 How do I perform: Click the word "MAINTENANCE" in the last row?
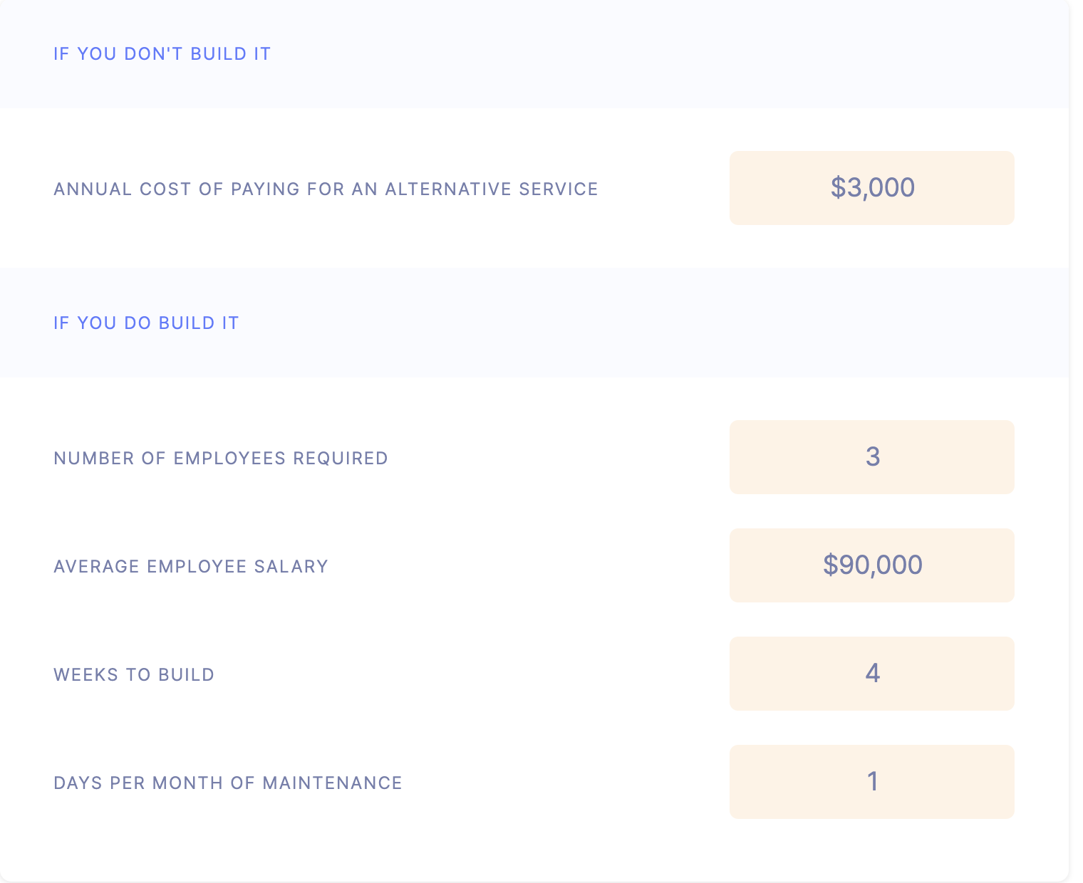point(333,783)
